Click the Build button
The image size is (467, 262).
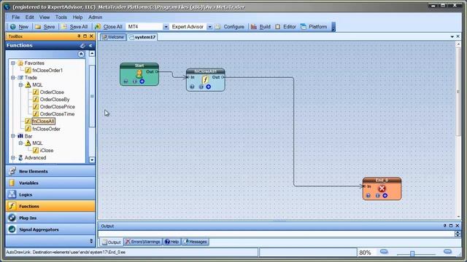(260, 27)
